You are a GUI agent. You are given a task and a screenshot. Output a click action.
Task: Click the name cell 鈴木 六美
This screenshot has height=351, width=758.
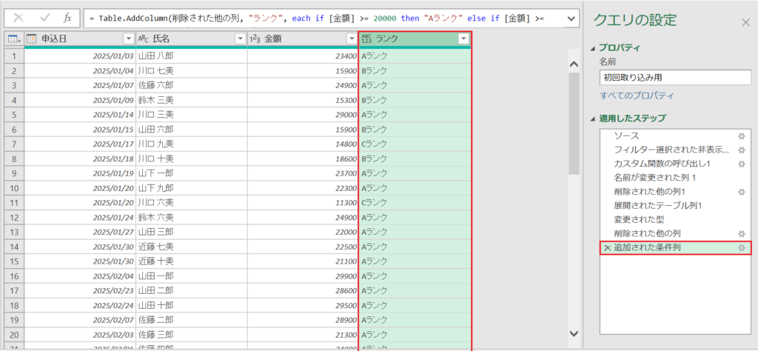point(192,217)
